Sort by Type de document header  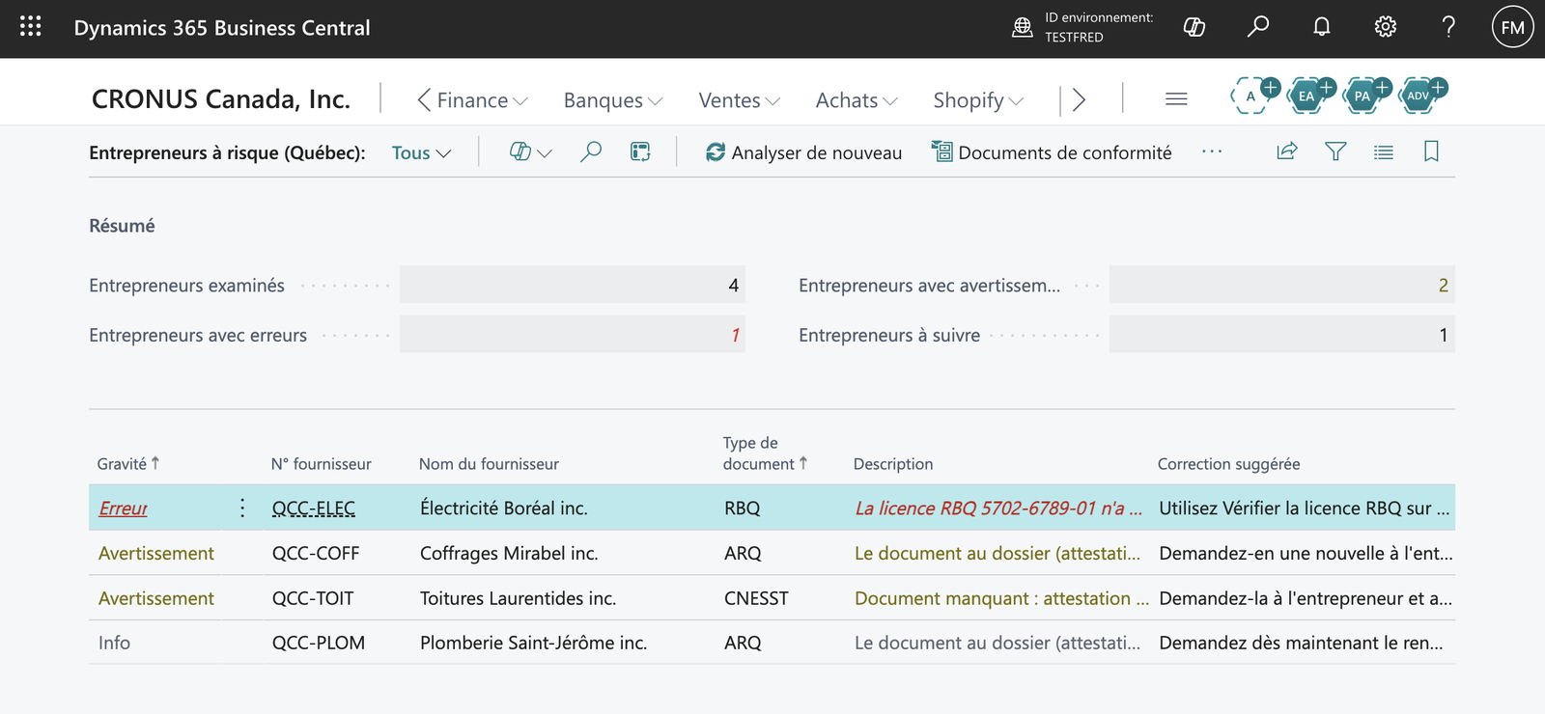[x=765, y=453]
